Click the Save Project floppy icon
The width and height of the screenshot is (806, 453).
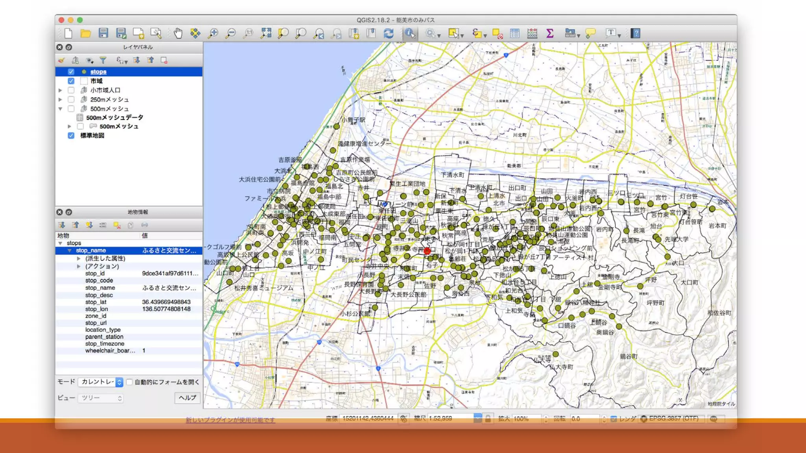coord(103,33)
